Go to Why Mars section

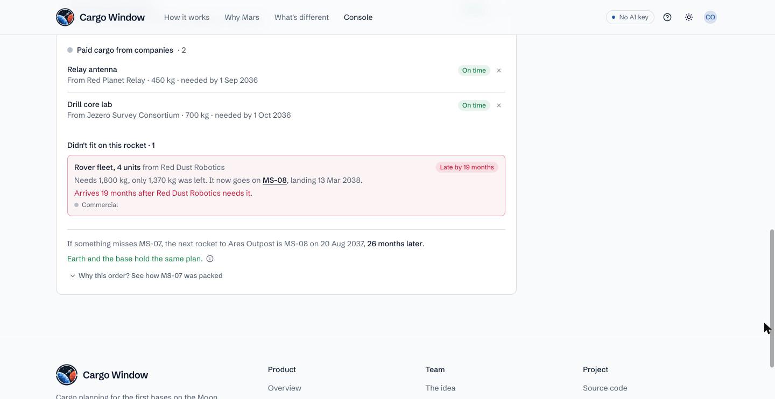click(x=242, y=17)
